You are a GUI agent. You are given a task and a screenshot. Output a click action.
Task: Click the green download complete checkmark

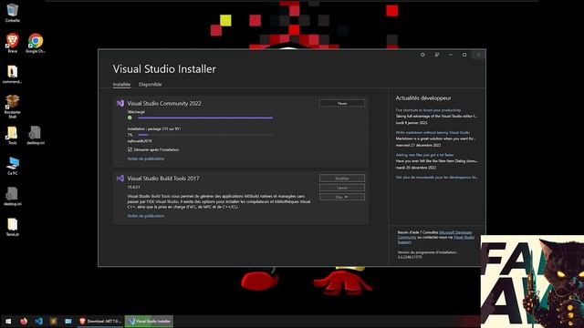[130, 118]
